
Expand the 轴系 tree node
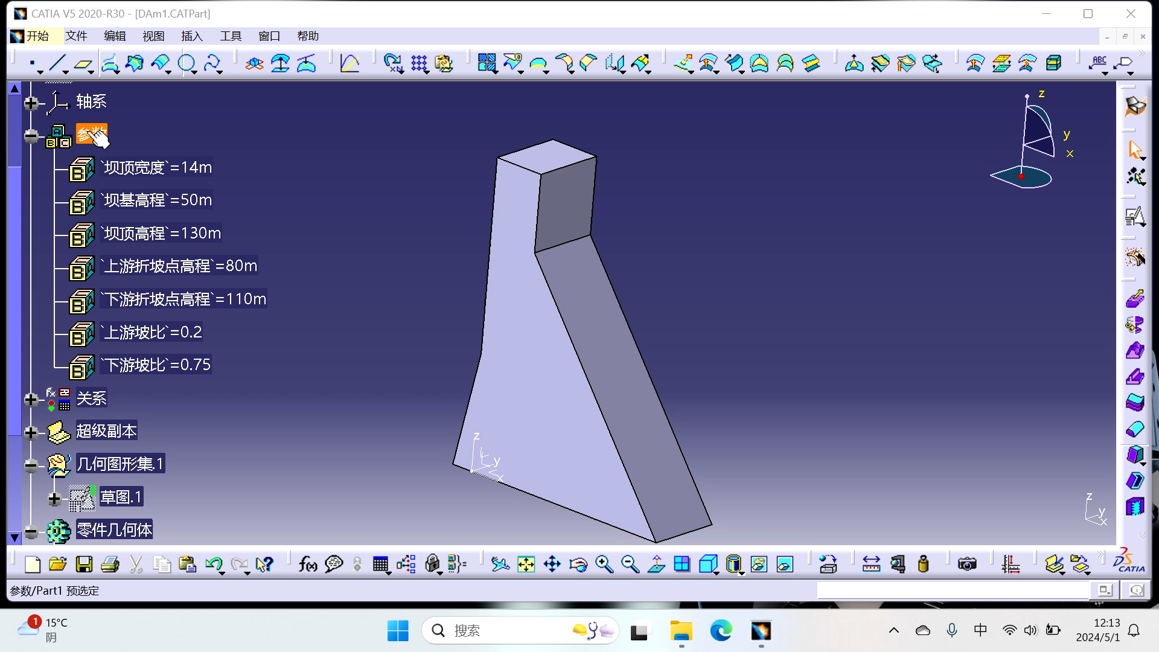[31, 103]
